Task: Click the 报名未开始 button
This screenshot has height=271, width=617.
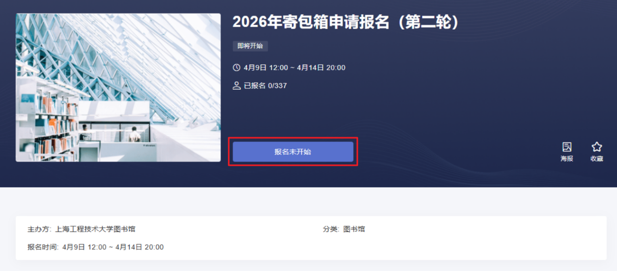Action: point(293,152)
